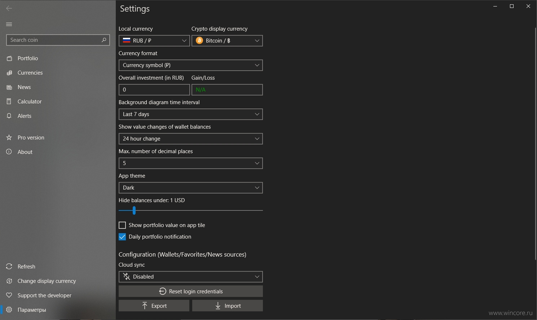This screenshot has width=537, height=320.
Task: Click the Import button
Action: tap(228, 306)
